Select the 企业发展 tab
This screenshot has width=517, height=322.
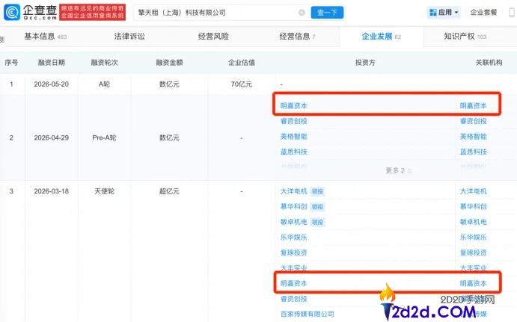point(381,36)
